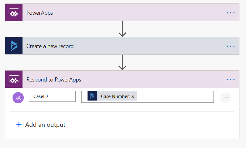Viewport: 246px width, 148px height.
Task: Click the Respond to PowerApps step icon
Action: coord(14,79)
